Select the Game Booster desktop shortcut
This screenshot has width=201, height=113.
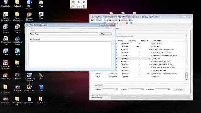pyautogui.click(x=6, y=29)
